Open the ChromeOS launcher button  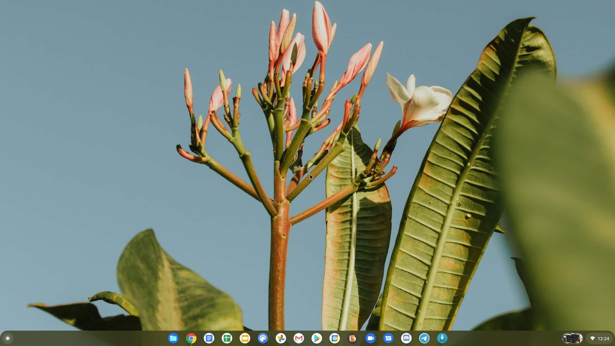tap(8, 338)
